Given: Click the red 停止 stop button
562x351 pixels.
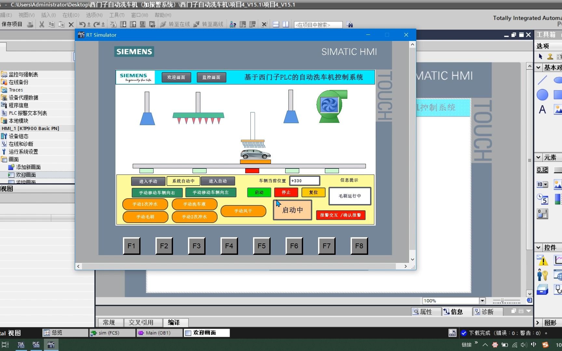Looking at the screenshot, I should tap(286, 192).
